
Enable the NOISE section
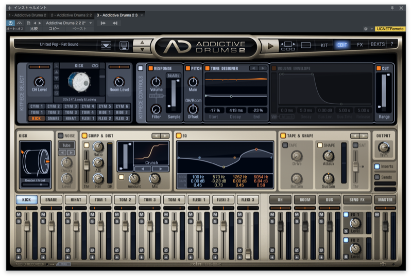click(x=61, y=136)
